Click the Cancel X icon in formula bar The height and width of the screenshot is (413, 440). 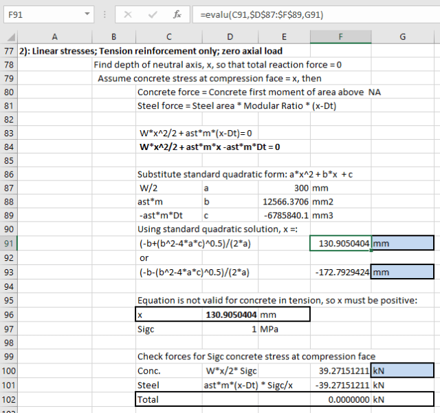(128, 14)
